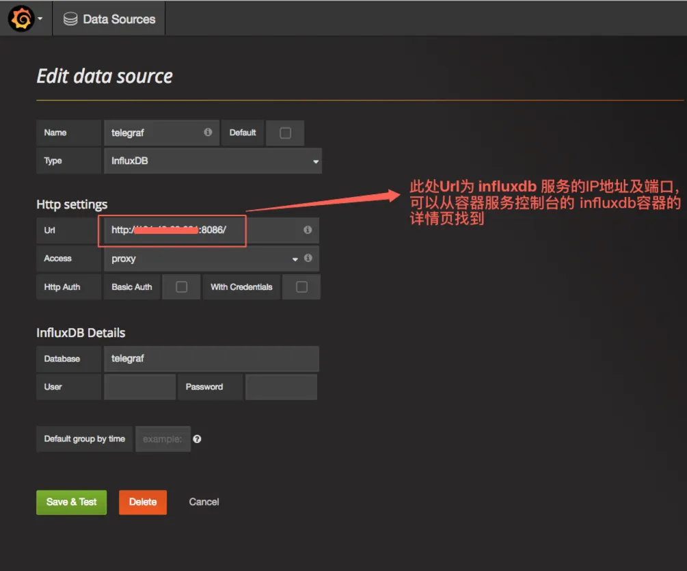Click the help icon by group by time
Image resolution: width=687 pixels, height=571 pixels.
pos(197,438)
